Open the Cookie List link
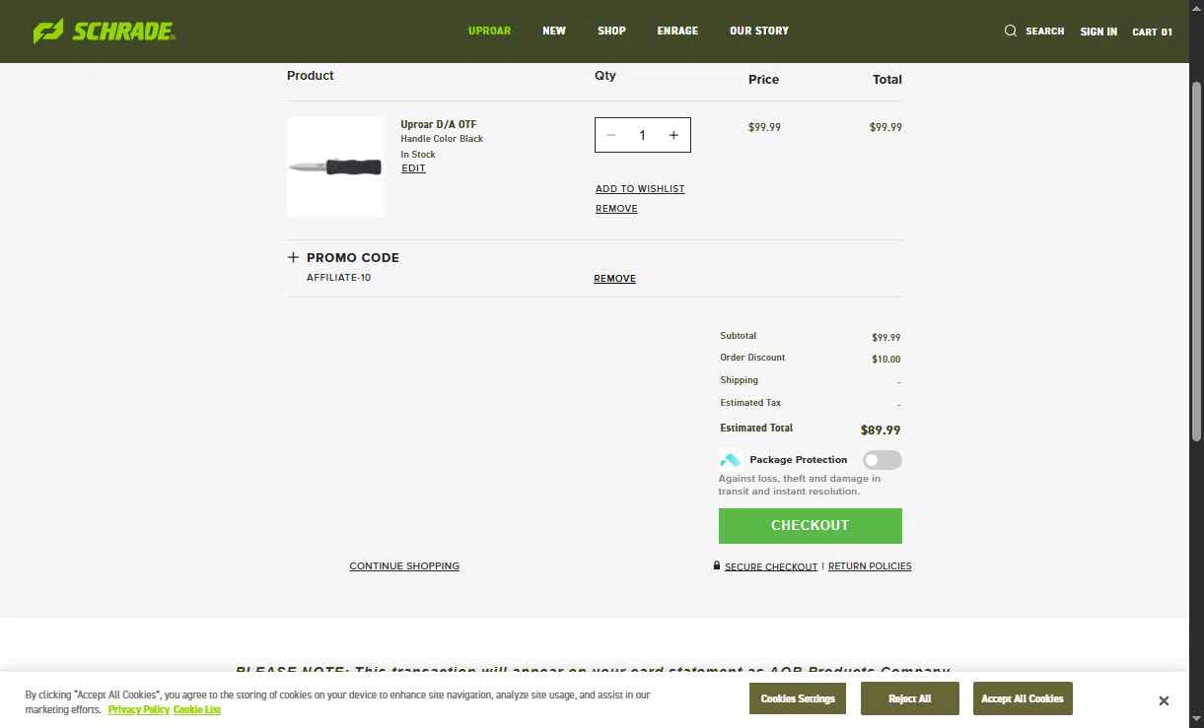Viewport: 1204px width, 728px height. point(197,710)
